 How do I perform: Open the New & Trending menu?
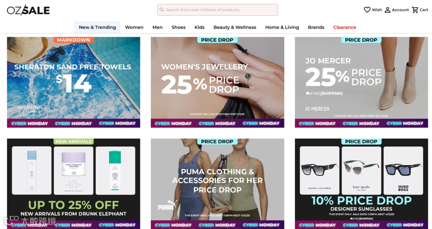[x=97, y=27]
